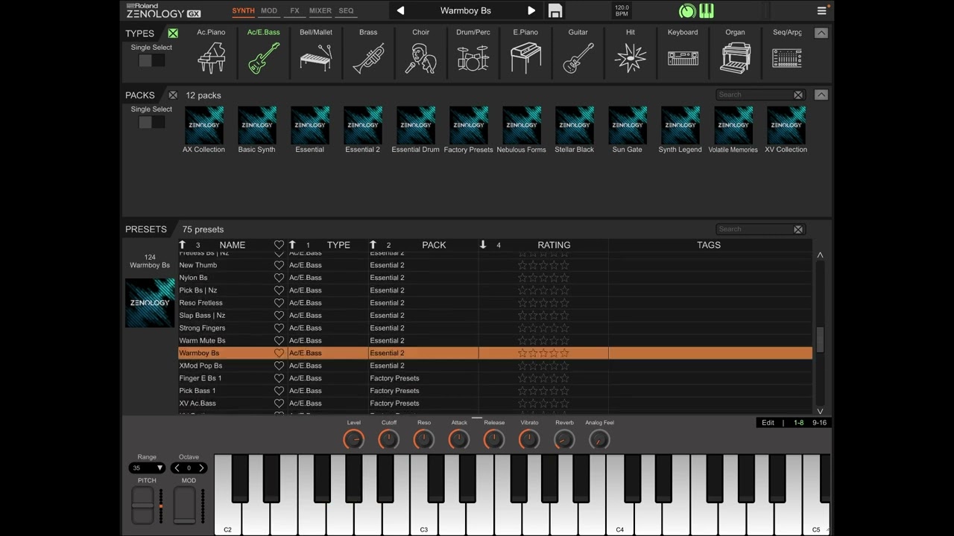The height and width of the screenshot is (536, 954).
Task: Open the hamburger menu
Action: [x=821, y=10]
